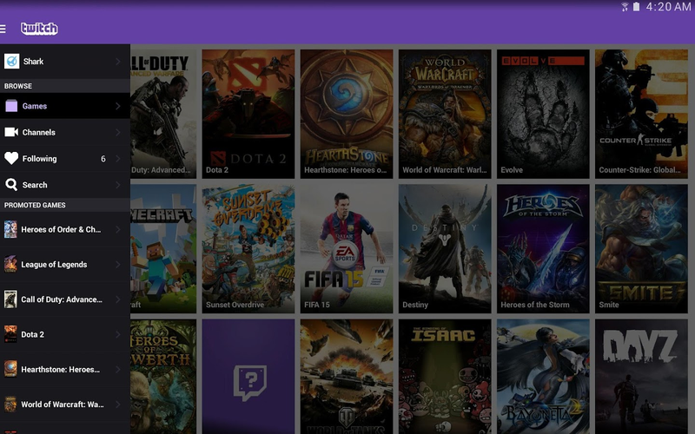Expand the Channels row chevron

(118, 132)
